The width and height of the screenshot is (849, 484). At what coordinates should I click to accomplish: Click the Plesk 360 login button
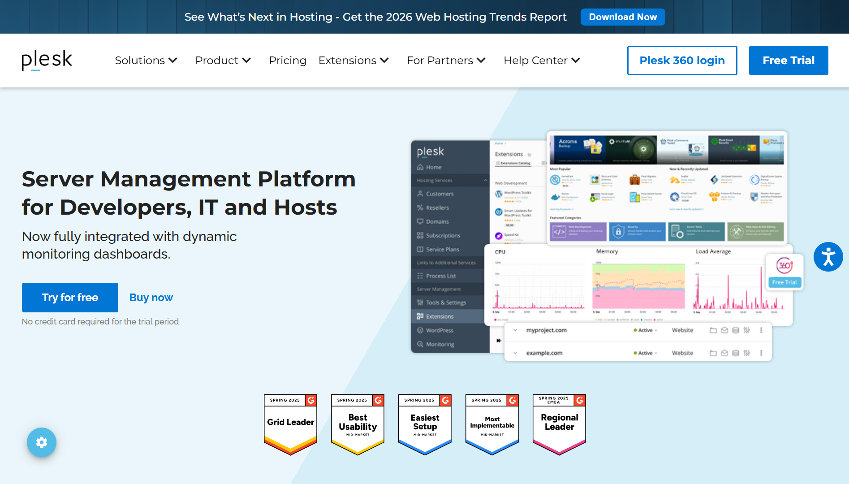click(x=682, y=60)
